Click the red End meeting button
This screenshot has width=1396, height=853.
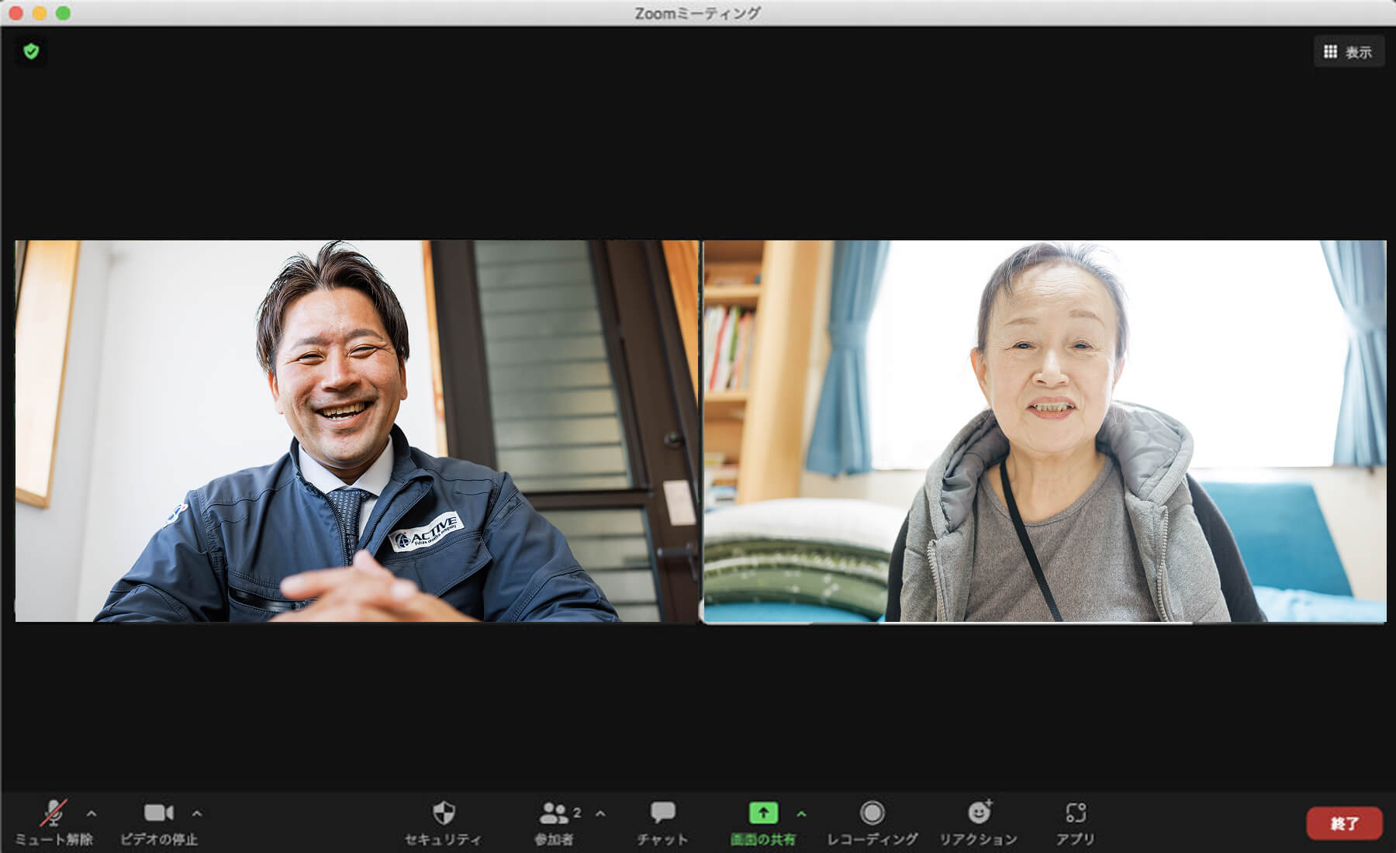[1344, 824]
